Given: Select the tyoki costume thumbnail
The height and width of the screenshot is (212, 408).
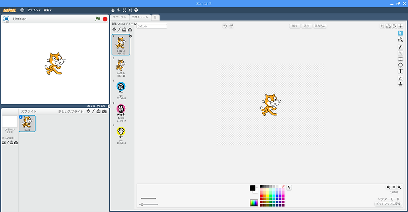Looking at the screenshot, I should tap(121, 112).
